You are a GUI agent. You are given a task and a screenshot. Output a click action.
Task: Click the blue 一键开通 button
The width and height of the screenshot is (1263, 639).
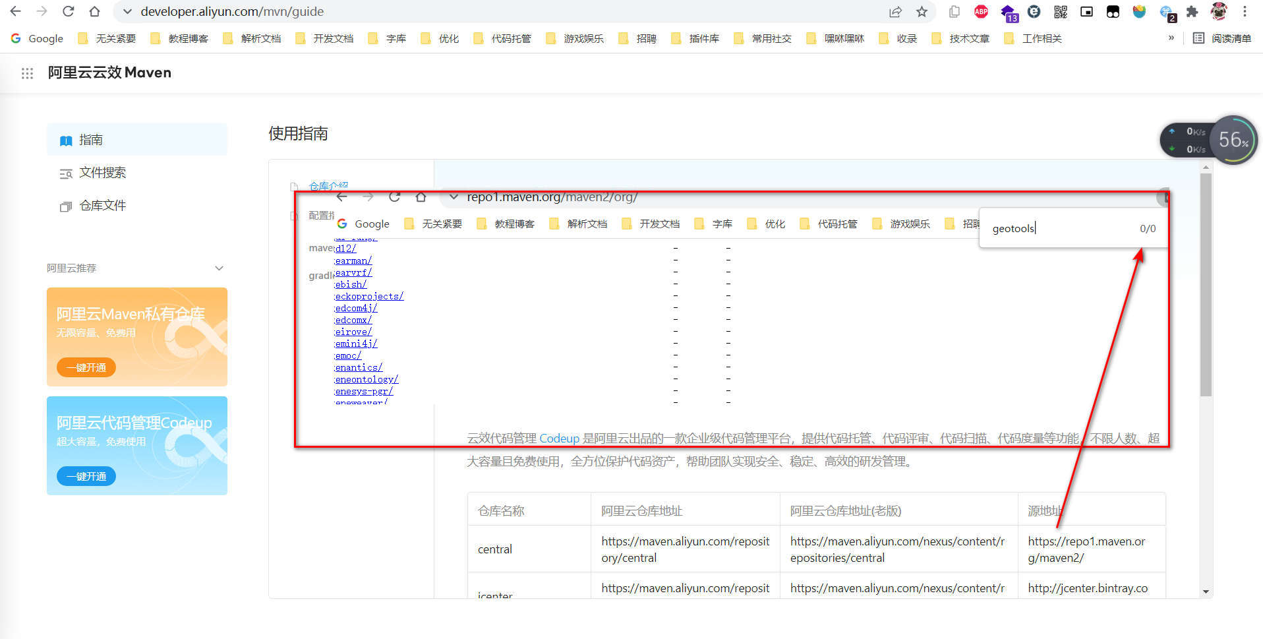(x=86, y=476)
